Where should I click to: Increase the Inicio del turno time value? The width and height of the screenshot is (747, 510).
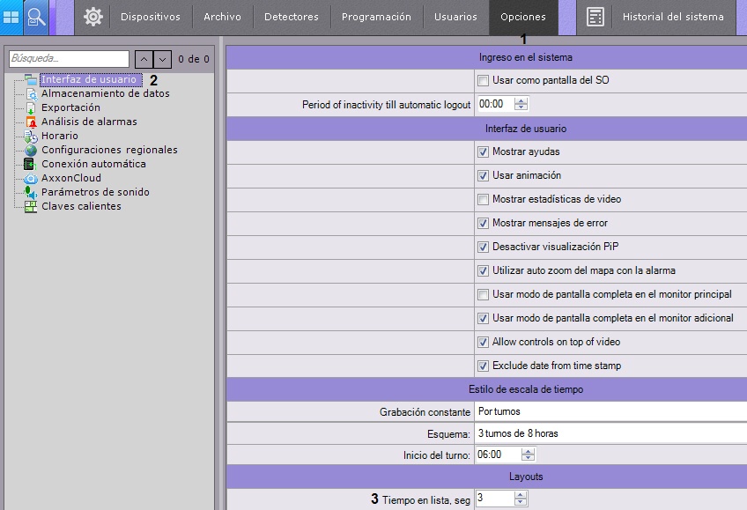[528, 451]
